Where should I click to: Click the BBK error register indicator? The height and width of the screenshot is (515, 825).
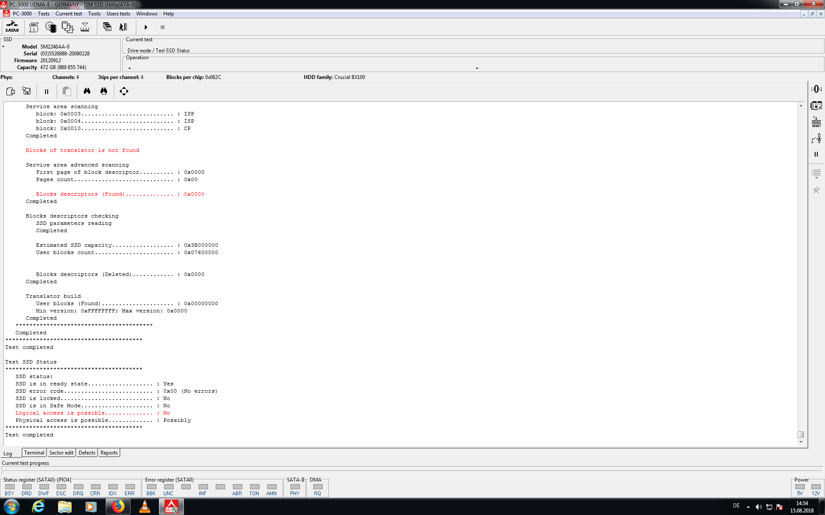151,487
